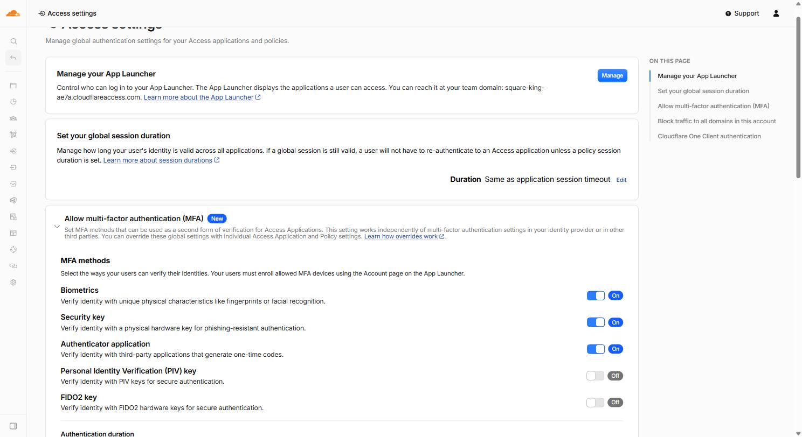Open the pie chart icon in sidebar
This screenshot has width=802, height=437.
13,102
